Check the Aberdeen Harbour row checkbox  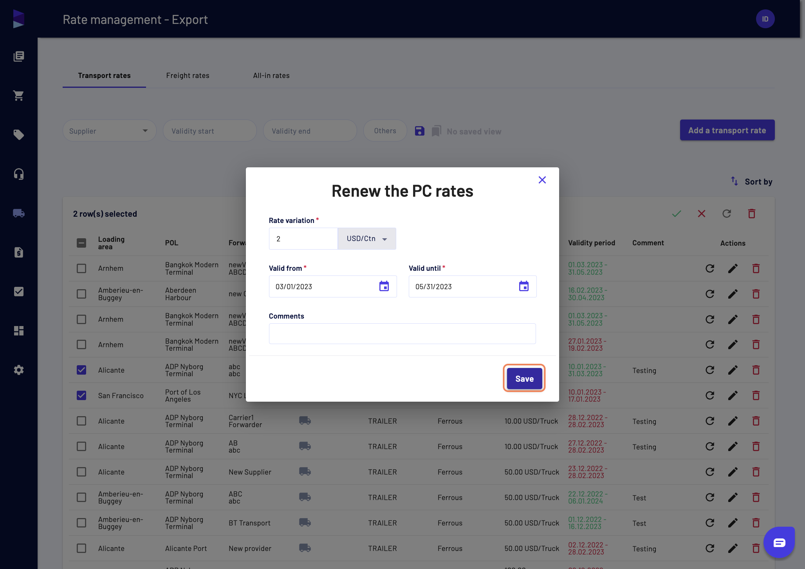point(81,294)
